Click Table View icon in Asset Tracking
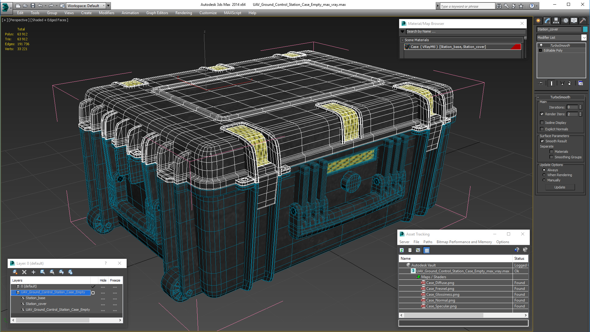590x332 pixels. pos(427,250)
